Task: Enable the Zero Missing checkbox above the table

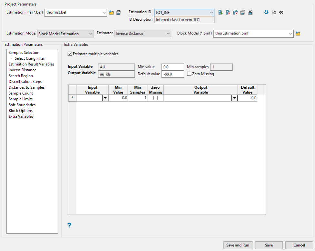Action: [x=189, y=74]
